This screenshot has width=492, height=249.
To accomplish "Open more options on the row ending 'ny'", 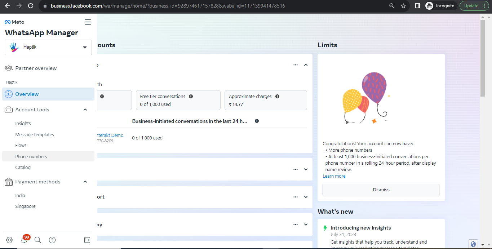I will 296,224.
